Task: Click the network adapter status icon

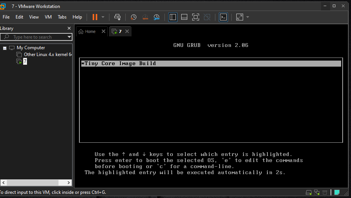Action: coord(317,192)
